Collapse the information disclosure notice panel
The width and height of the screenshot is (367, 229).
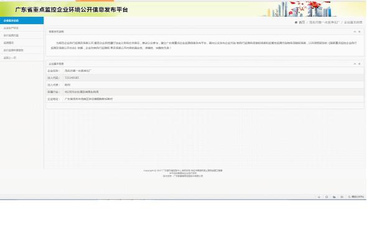click(x=355, y=32)
